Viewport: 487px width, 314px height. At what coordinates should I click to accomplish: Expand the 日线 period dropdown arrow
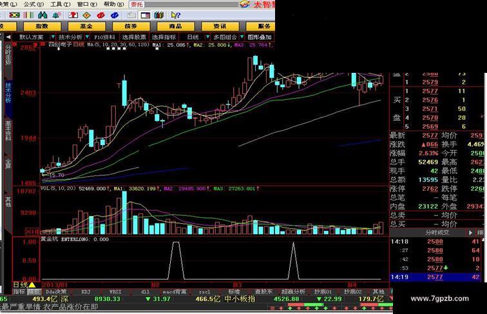pyautogui.click(x=207, y=37)
